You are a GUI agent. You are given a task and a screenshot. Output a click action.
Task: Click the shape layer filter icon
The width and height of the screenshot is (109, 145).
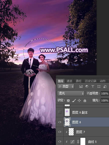(x=99, y=86)
